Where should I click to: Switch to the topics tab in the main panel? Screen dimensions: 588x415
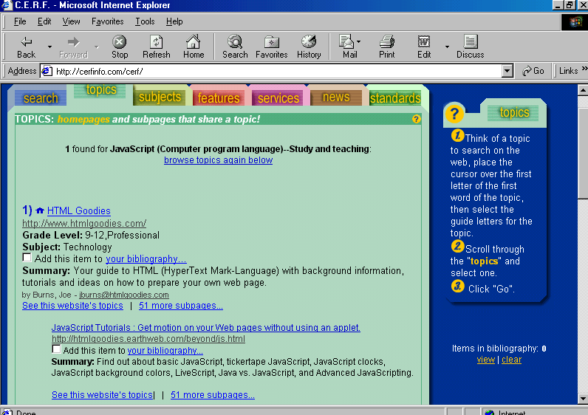[100, 90]
